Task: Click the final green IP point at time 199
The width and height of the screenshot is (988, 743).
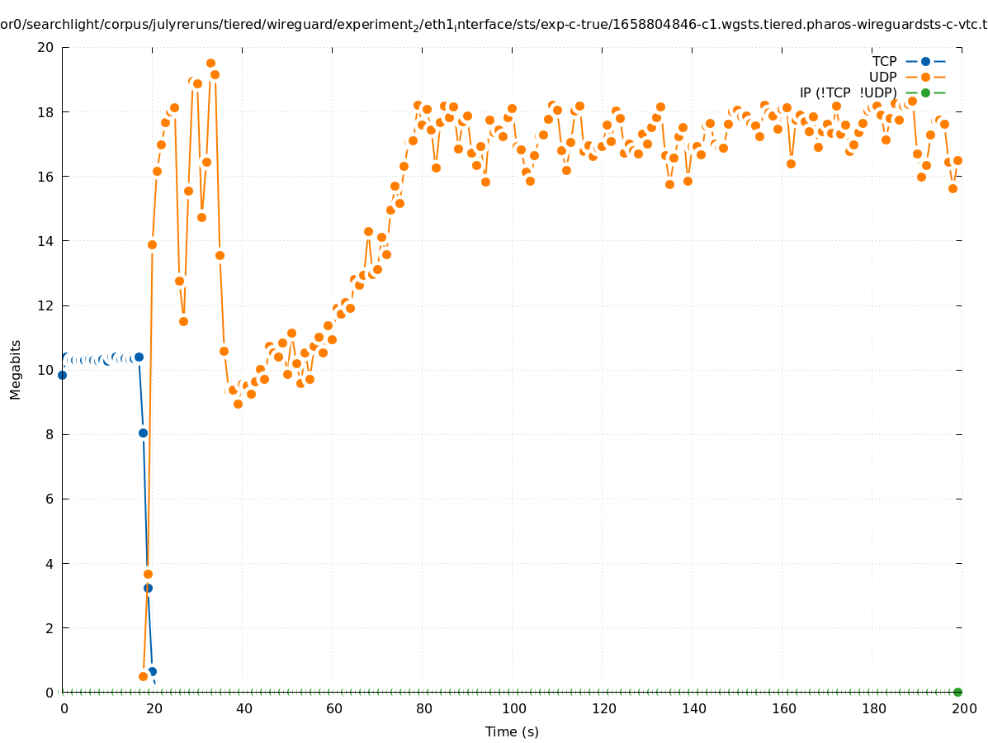Action: (957, 692)
